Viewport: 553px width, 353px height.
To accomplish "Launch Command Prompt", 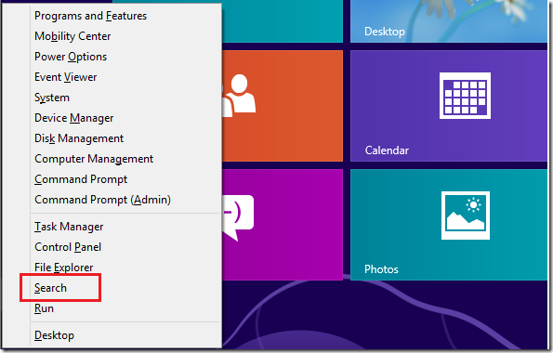I will (x=81, y=179).
